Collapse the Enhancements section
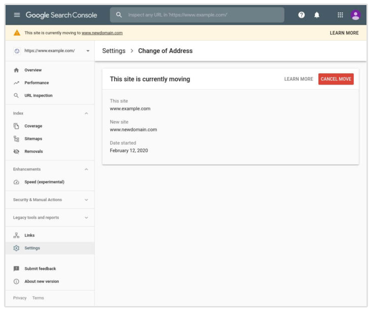This screenshot has height=311, width=372. click(86, 170)
